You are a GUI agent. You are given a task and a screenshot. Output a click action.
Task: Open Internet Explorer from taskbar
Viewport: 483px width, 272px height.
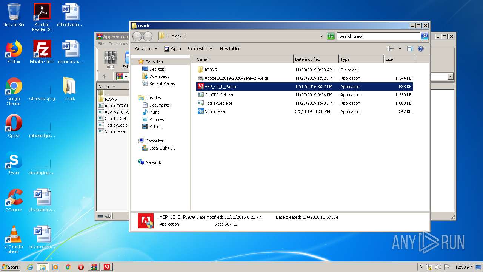(x=30, y=267)
